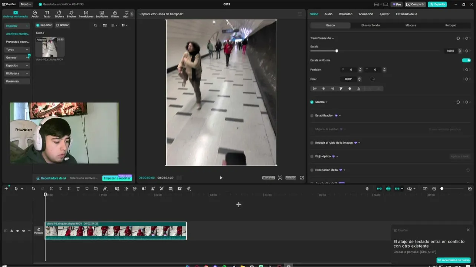Search media files with the magnifier icon
The image size is (476, 267).
(95, 25)
